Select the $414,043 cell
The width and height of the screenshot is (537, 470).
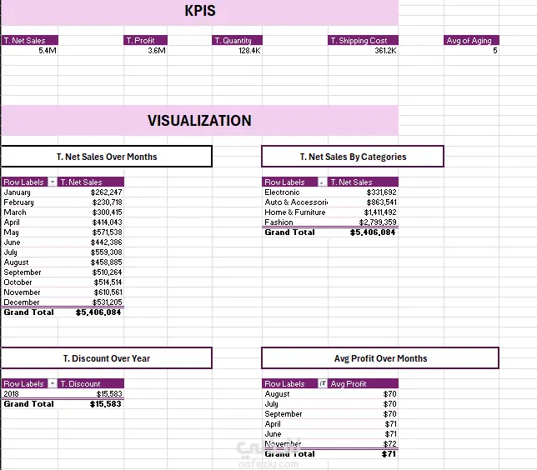pyautogui.click(x=91, y=222)
